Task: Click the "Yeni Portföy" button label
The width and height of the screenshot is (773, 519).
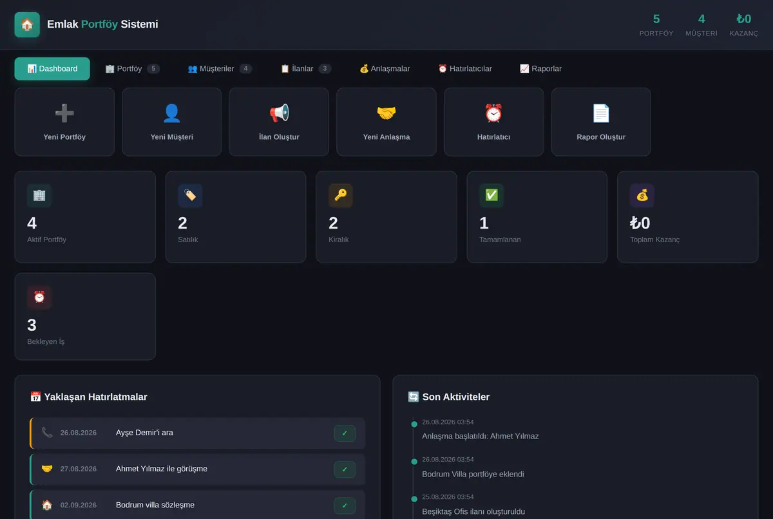Action: pos(64,137)
